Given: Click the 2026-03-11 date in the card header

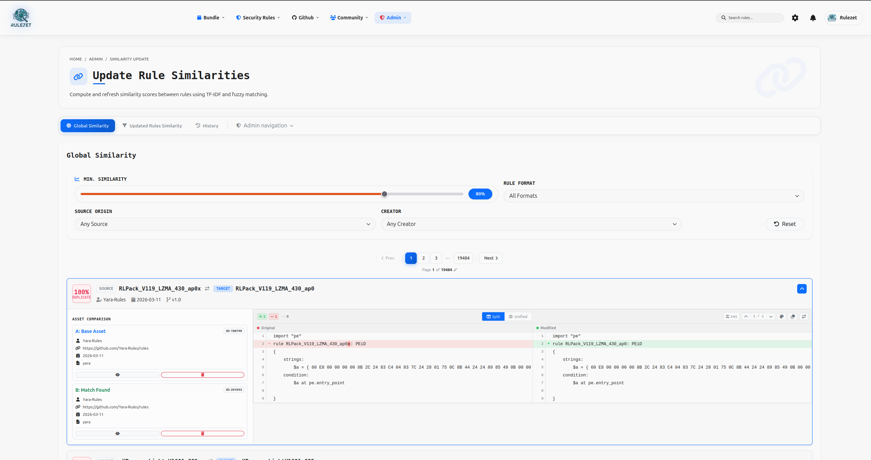Looking at the screenshot, I should pos(149,300).
